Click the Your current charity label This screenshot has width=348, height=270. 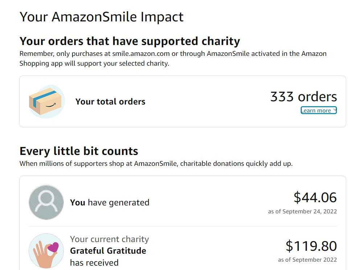point(109,239)
